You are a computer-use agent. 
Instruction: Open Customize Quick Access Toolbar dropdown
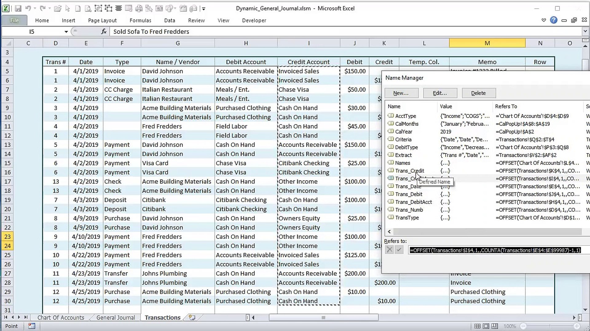204,9
